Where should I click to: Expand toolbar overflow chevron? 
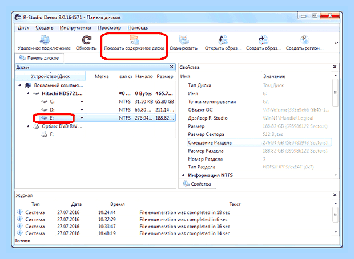click(336, 43)
